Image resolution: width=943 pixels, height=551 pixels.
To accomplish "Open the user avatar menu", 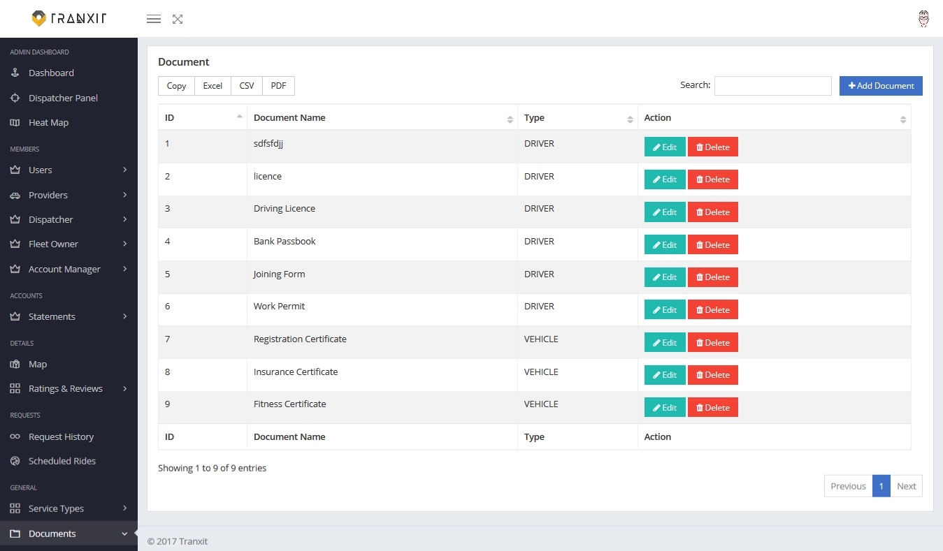I will (x=923, y=19).
